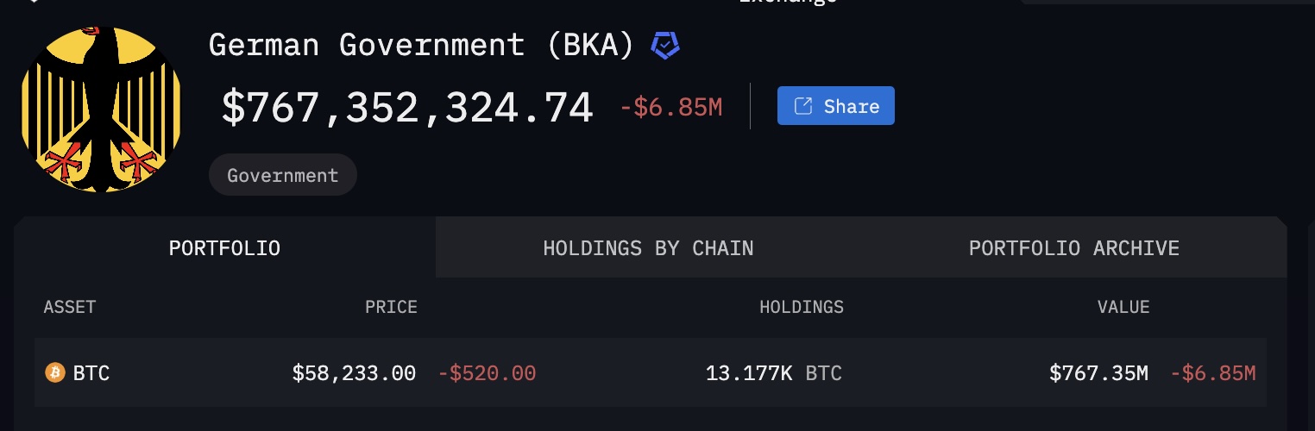Sort by the Value column header

click(1123, 307)
